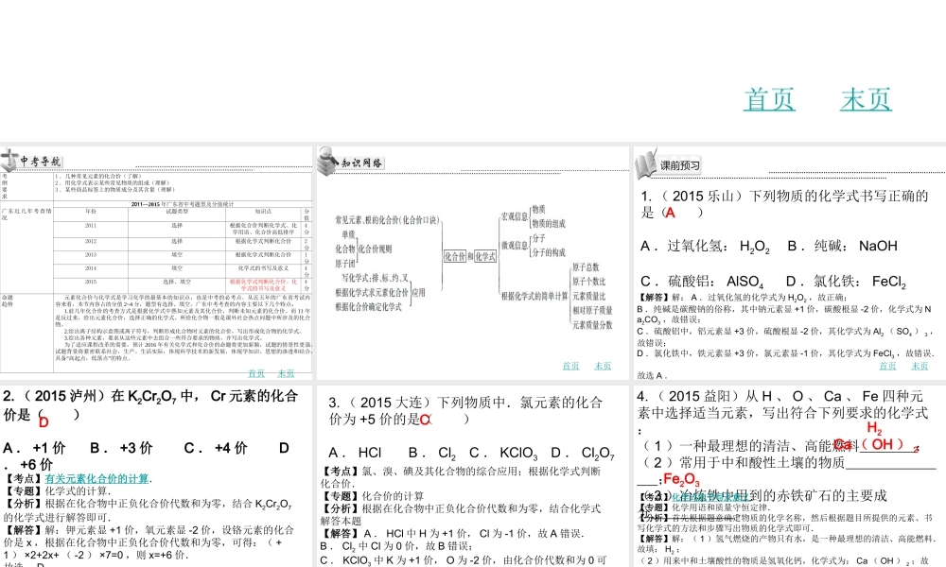Viewport: 946px width, 567px height.
Task: Click the 知识网络 magnifying glass icon
Action: point(327,161)
